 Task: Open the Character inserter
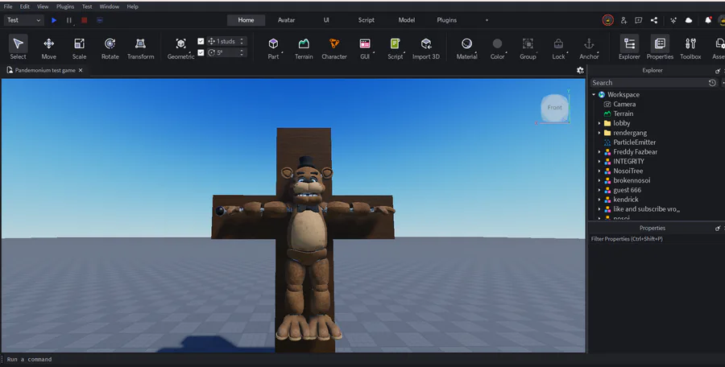pos(334,47)
